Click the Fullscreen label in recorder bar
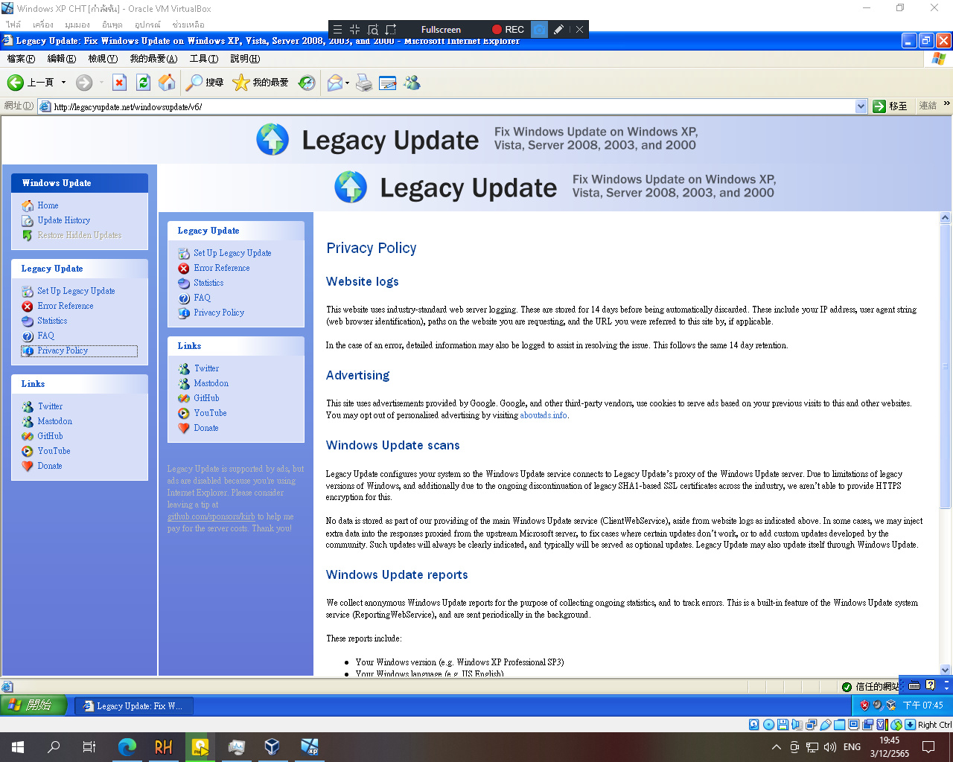953x762 pixels. pyautogui.click(x=441, y=30)
